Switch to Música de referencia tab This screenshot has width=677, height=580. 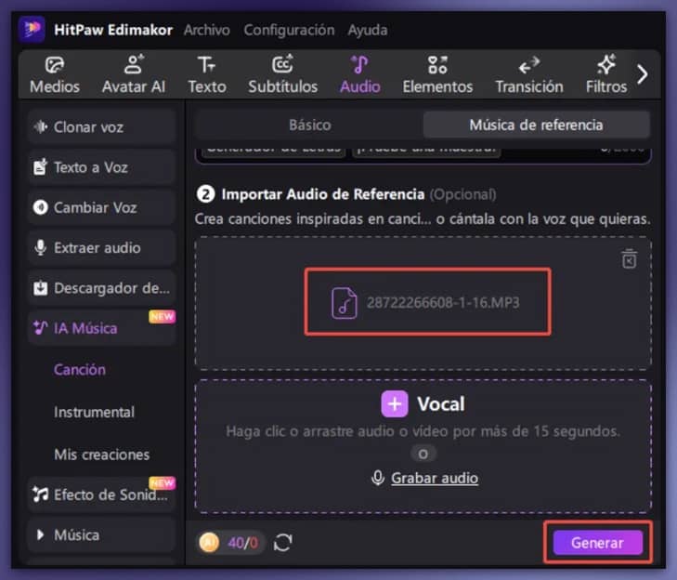[536, 125]
